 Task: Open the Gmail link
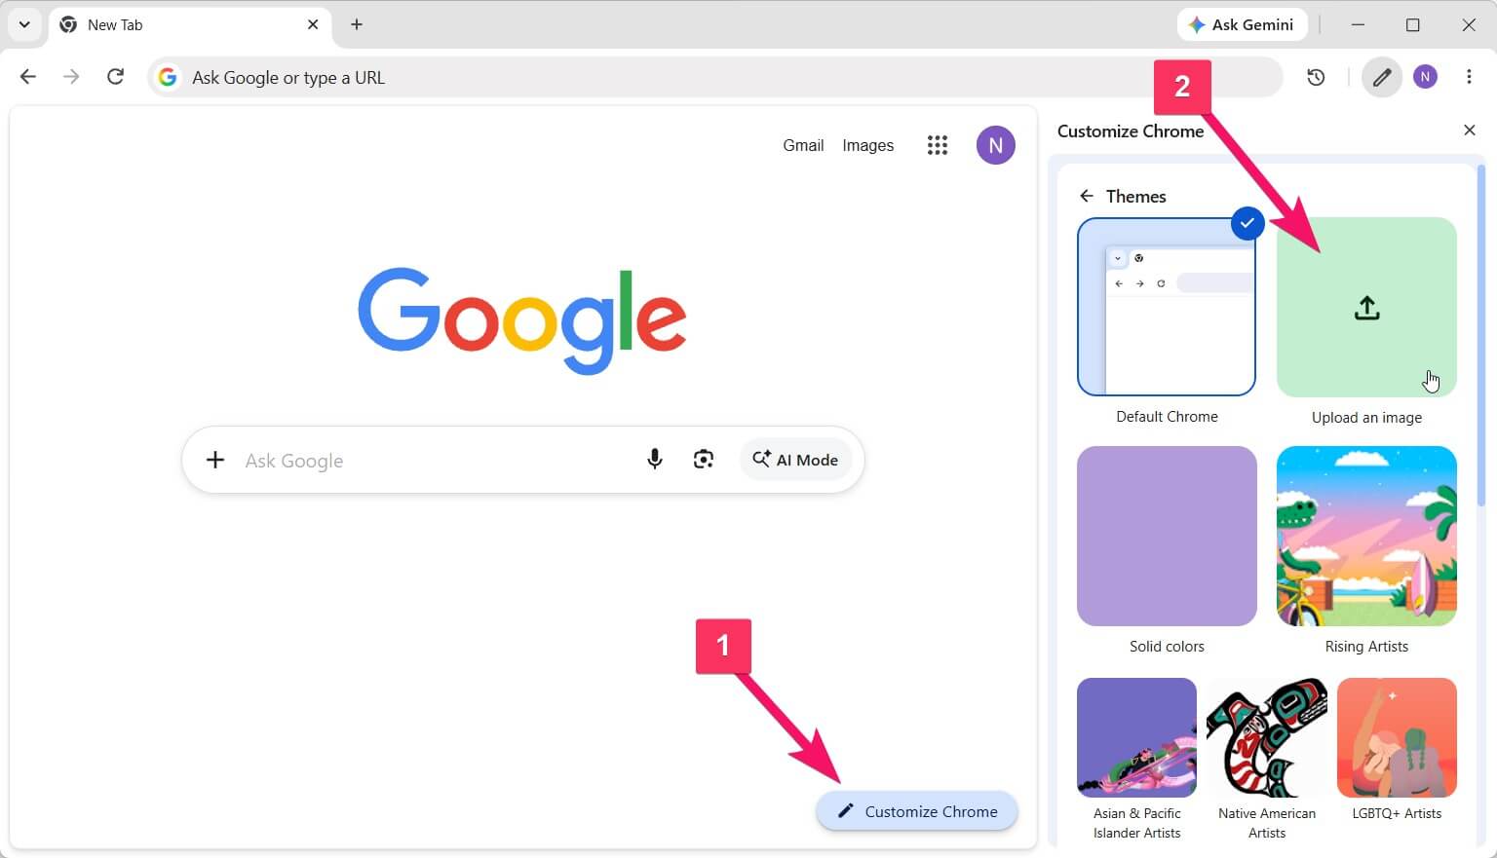pyautogui.click(x=803, y=145)
